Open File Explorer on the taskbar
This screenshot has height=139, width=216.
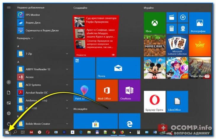(89, 132)
